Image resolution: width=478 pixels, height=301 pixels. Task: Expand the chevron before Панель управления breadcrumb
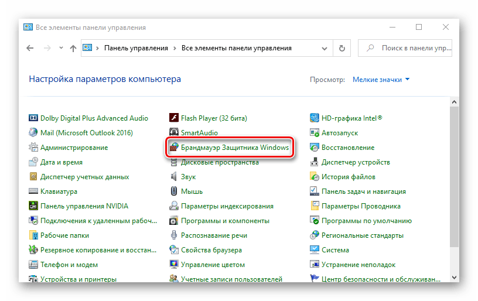click(x=97, y=48)
